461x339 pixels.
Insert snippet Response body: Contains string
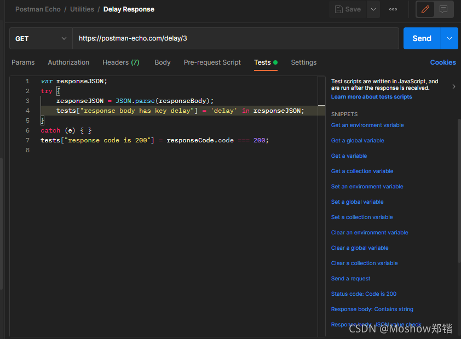(x=372, y=309)
